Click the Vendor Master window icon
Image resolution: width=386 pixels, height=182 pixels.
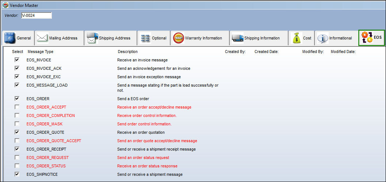point(5,5)
